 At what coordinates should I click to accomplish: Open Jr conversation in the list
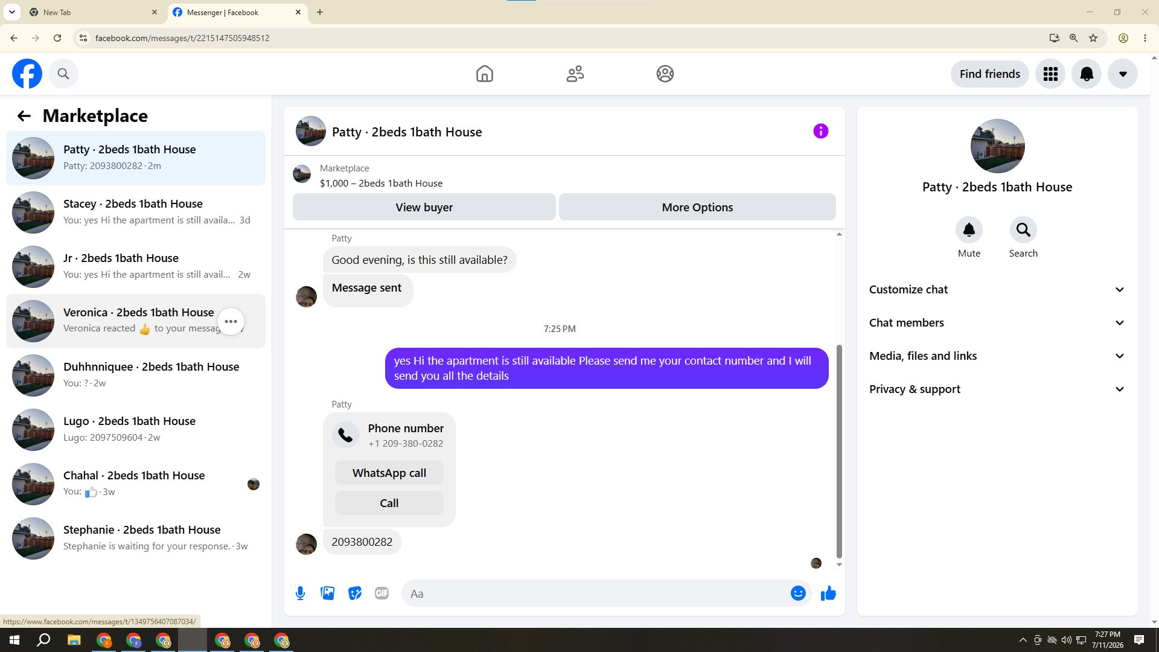click(136, 267)
